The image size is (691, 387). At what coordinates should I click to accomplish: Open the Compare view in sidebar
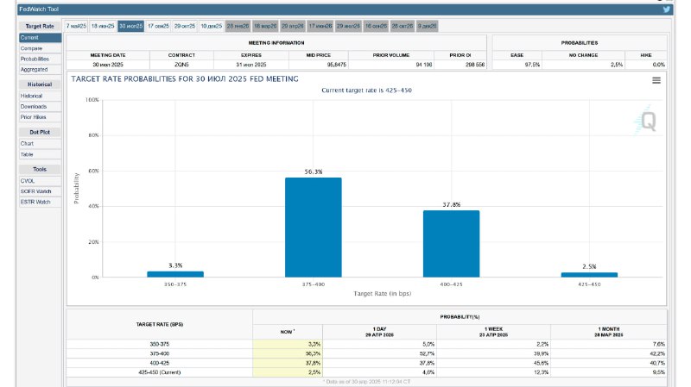(40, 48)
